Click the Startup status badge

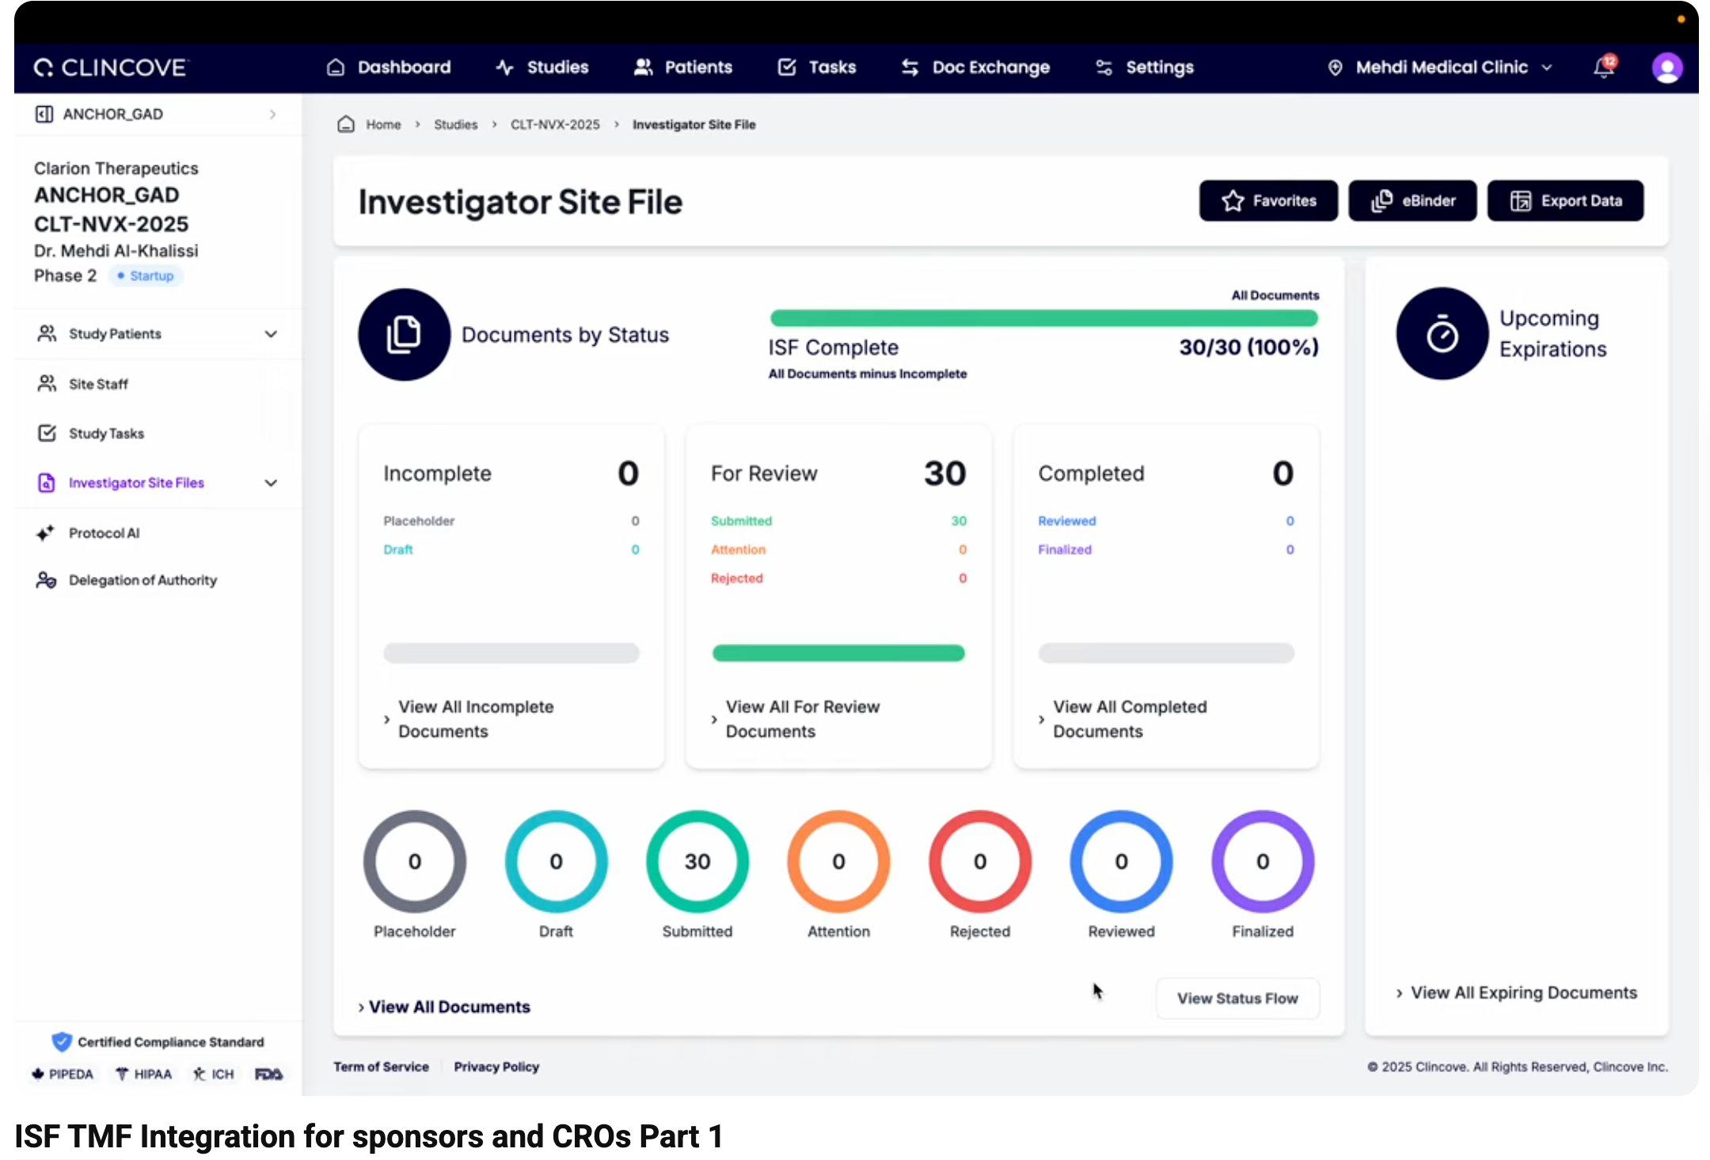click(x=146, y=275)
